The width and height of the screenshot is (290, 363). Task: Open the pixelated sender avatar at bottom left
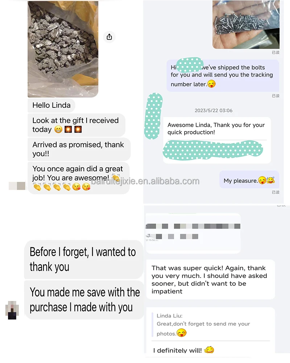(12, 310)
